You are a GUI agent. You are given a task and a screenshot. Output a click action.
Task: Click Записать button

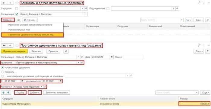click(x=36, y=51)
